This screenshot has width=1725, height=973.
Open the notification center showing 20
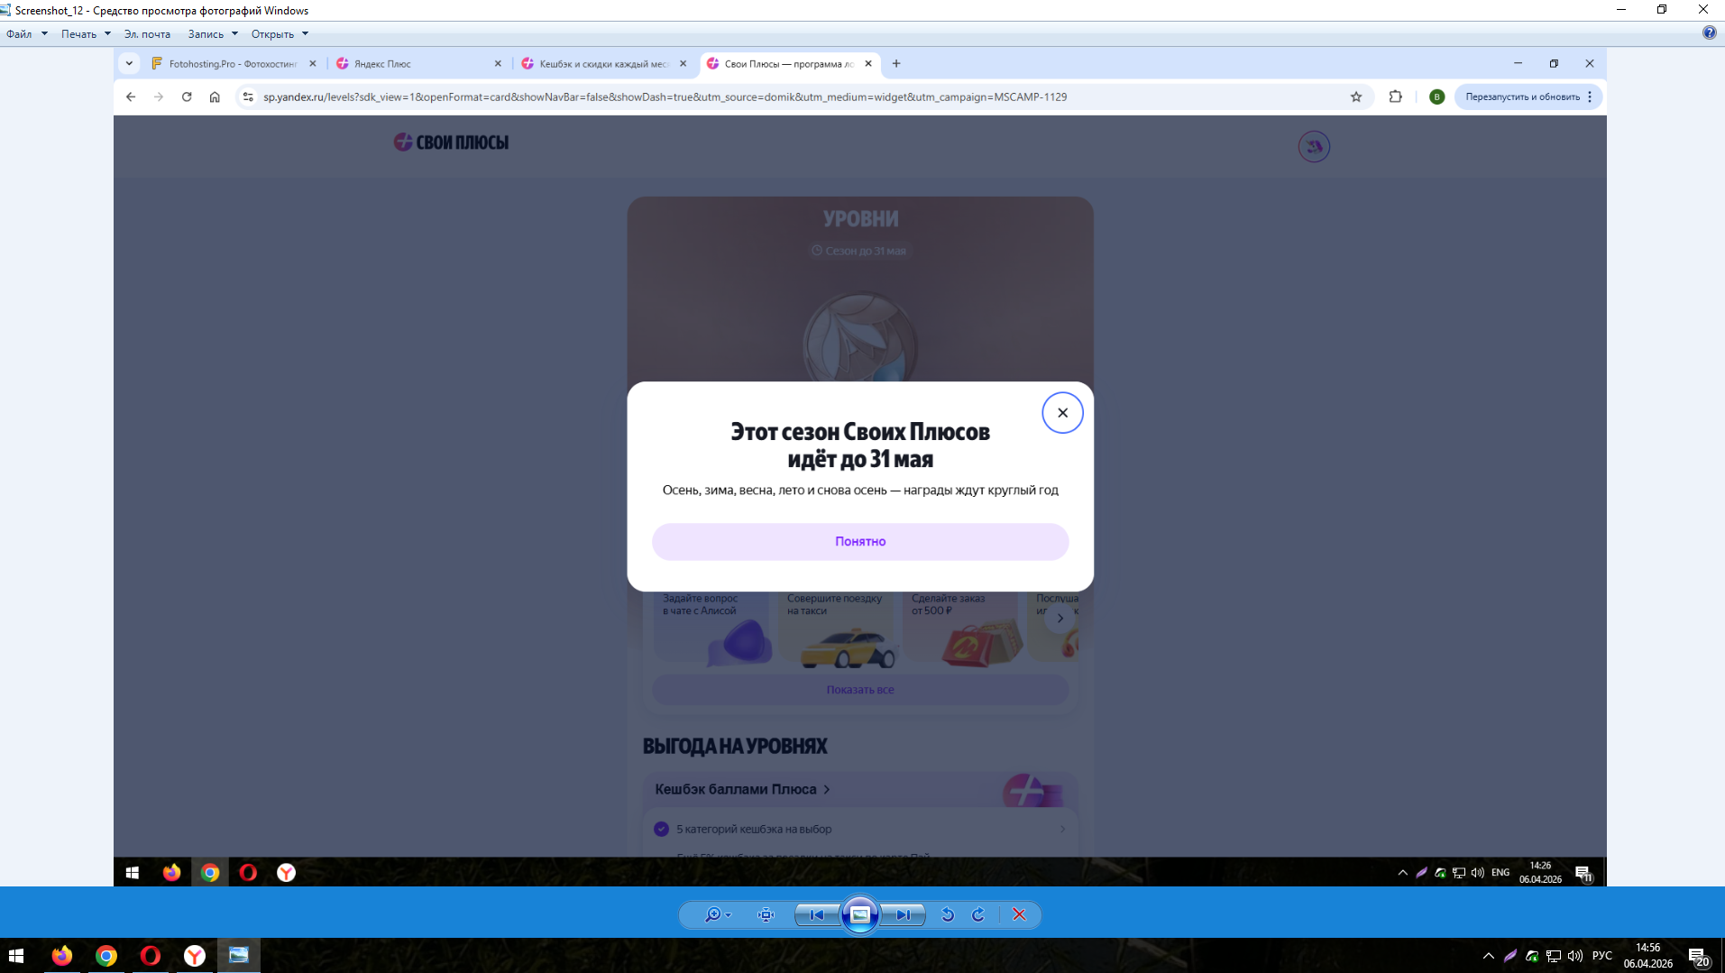[1698, 956]
